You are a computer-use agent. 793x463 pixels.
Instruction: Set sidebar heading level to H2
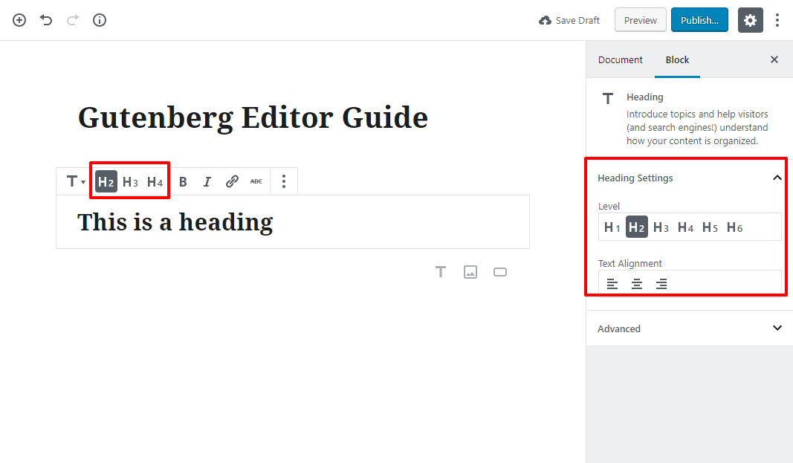tap(637, 227)
